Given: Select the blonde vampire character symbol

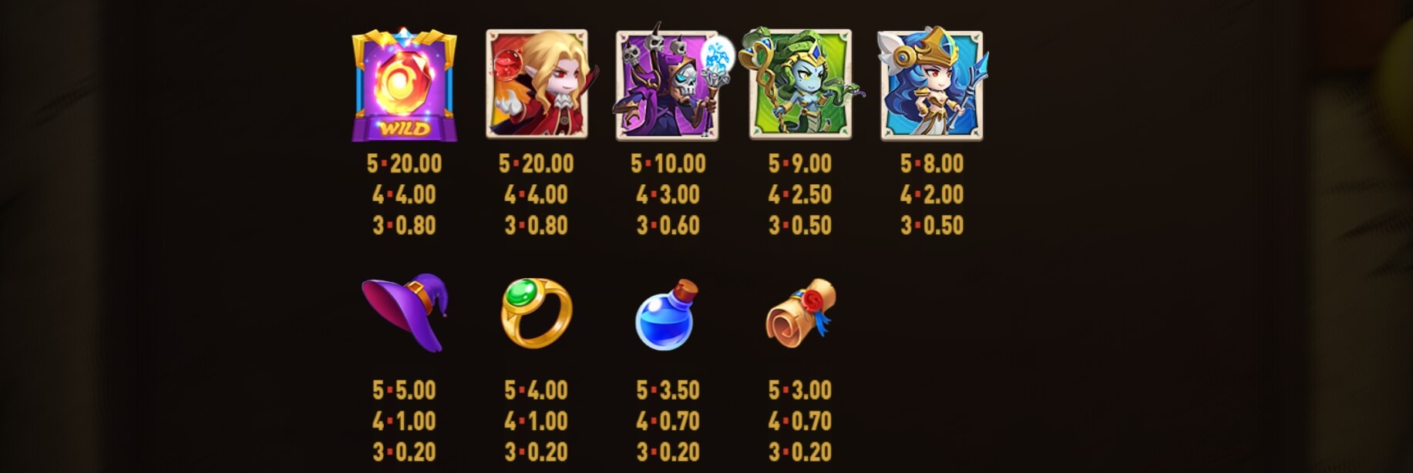Looking at the screenshot, I should [537, 83].
